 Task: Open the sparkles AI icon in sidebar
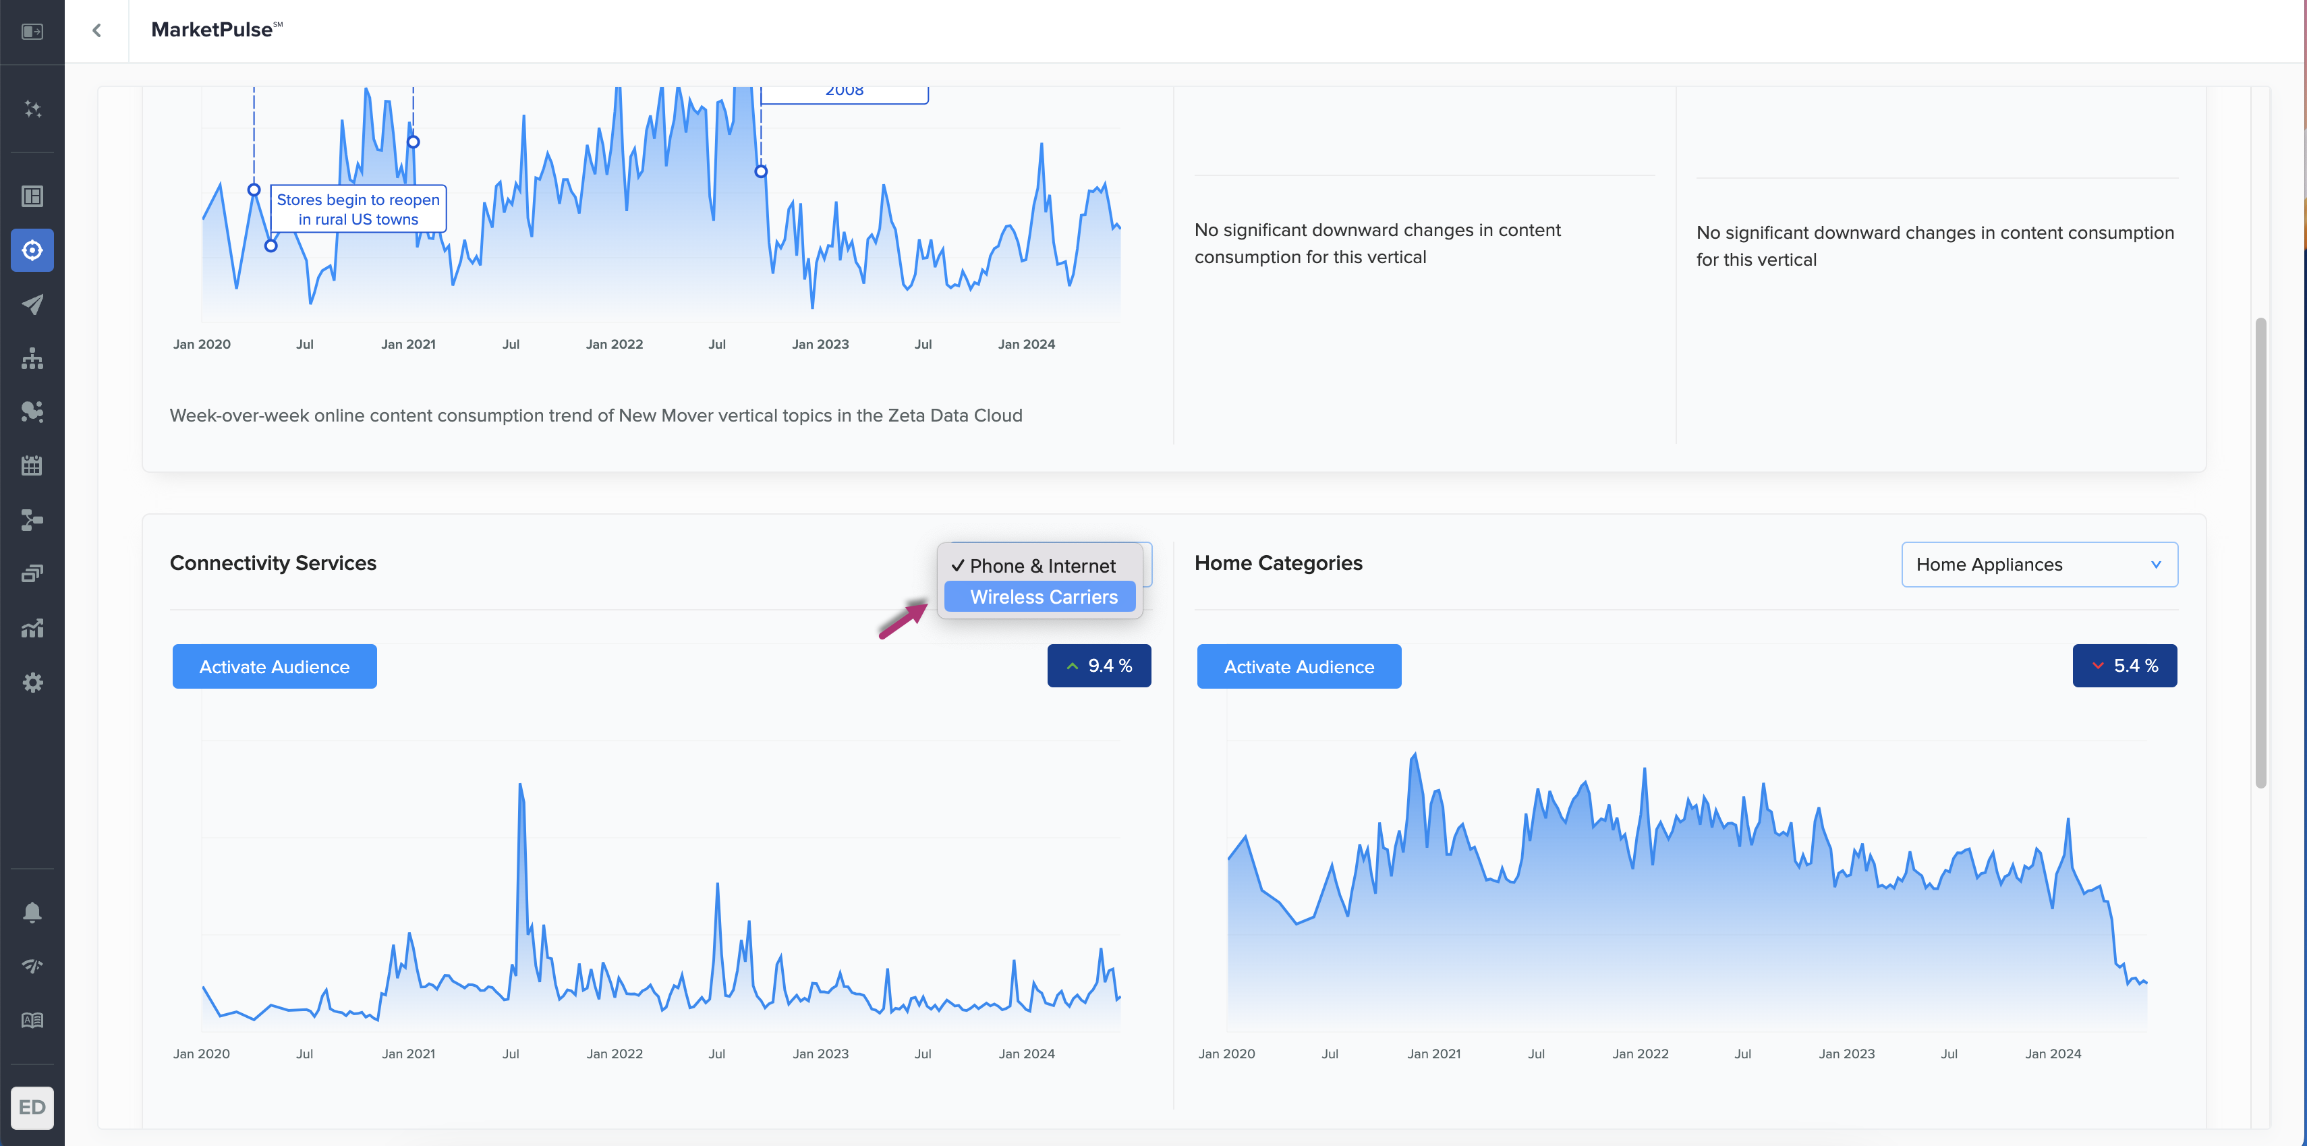point(32,109)
